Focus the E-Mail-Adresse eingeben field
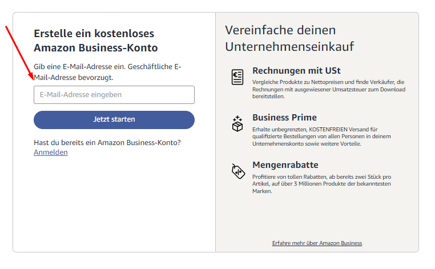 pyautogui.click(x=114, y=95)
